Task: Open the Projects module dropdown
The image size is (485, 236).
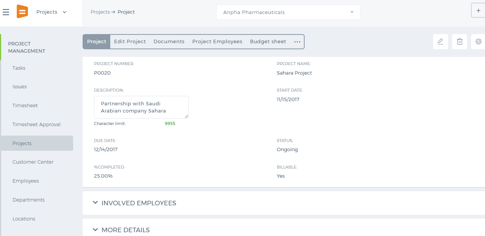Action: 52,12
